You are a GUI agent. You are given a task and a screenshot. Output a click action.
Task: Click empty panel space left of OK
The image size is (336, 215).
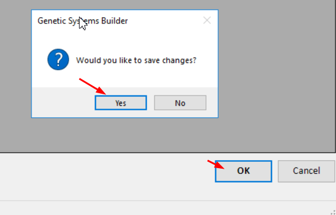[105, 172]
